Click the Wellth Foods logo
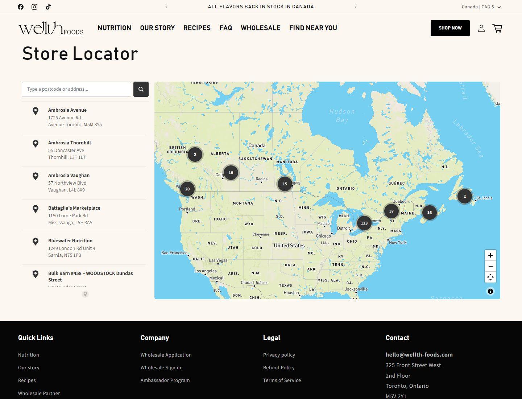The height and width of the screenshot is (399, 522). [x=51, y=28]
